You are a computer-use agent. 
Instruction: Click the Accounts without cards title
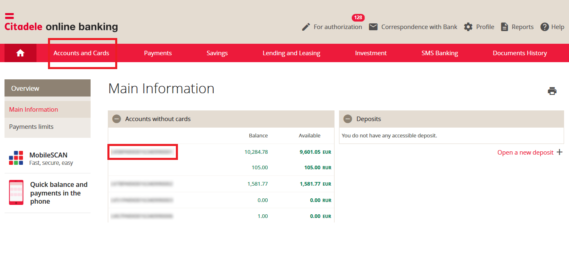tap(158, 119)
